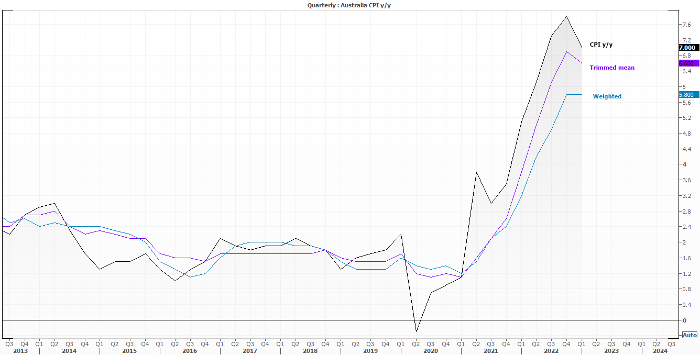Click the 0 value on the price axis
The image size is (700, 355).
point(684,320)
